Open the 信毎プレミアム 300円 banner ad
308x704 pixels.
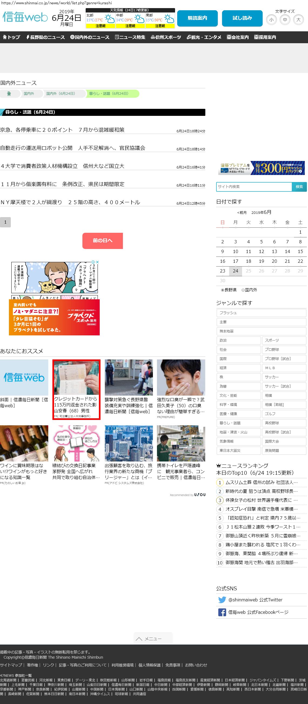point(262,168)
